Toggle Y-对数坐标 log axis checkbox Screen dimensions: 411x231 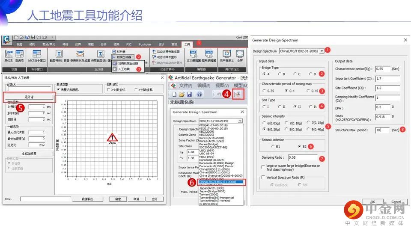pos(136,89)
